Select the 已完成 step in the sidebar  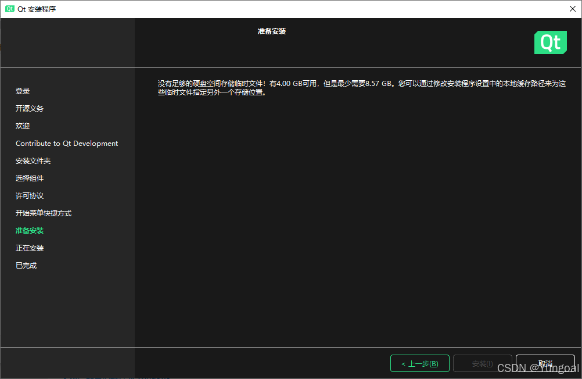[x=26, y=266]
